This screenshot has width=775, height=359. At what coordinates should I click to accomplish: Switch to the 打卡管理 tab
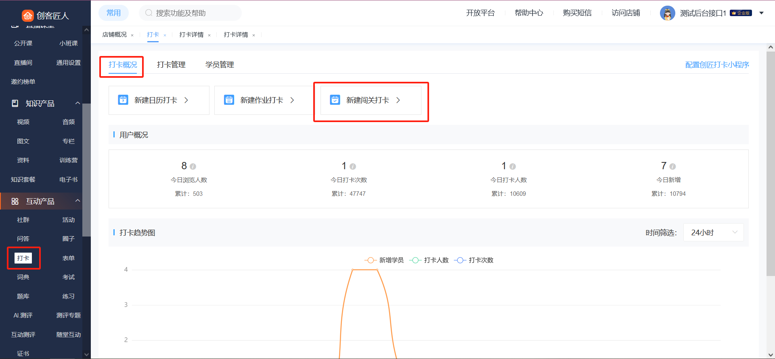pyautogui.click(x=171, y=65)
